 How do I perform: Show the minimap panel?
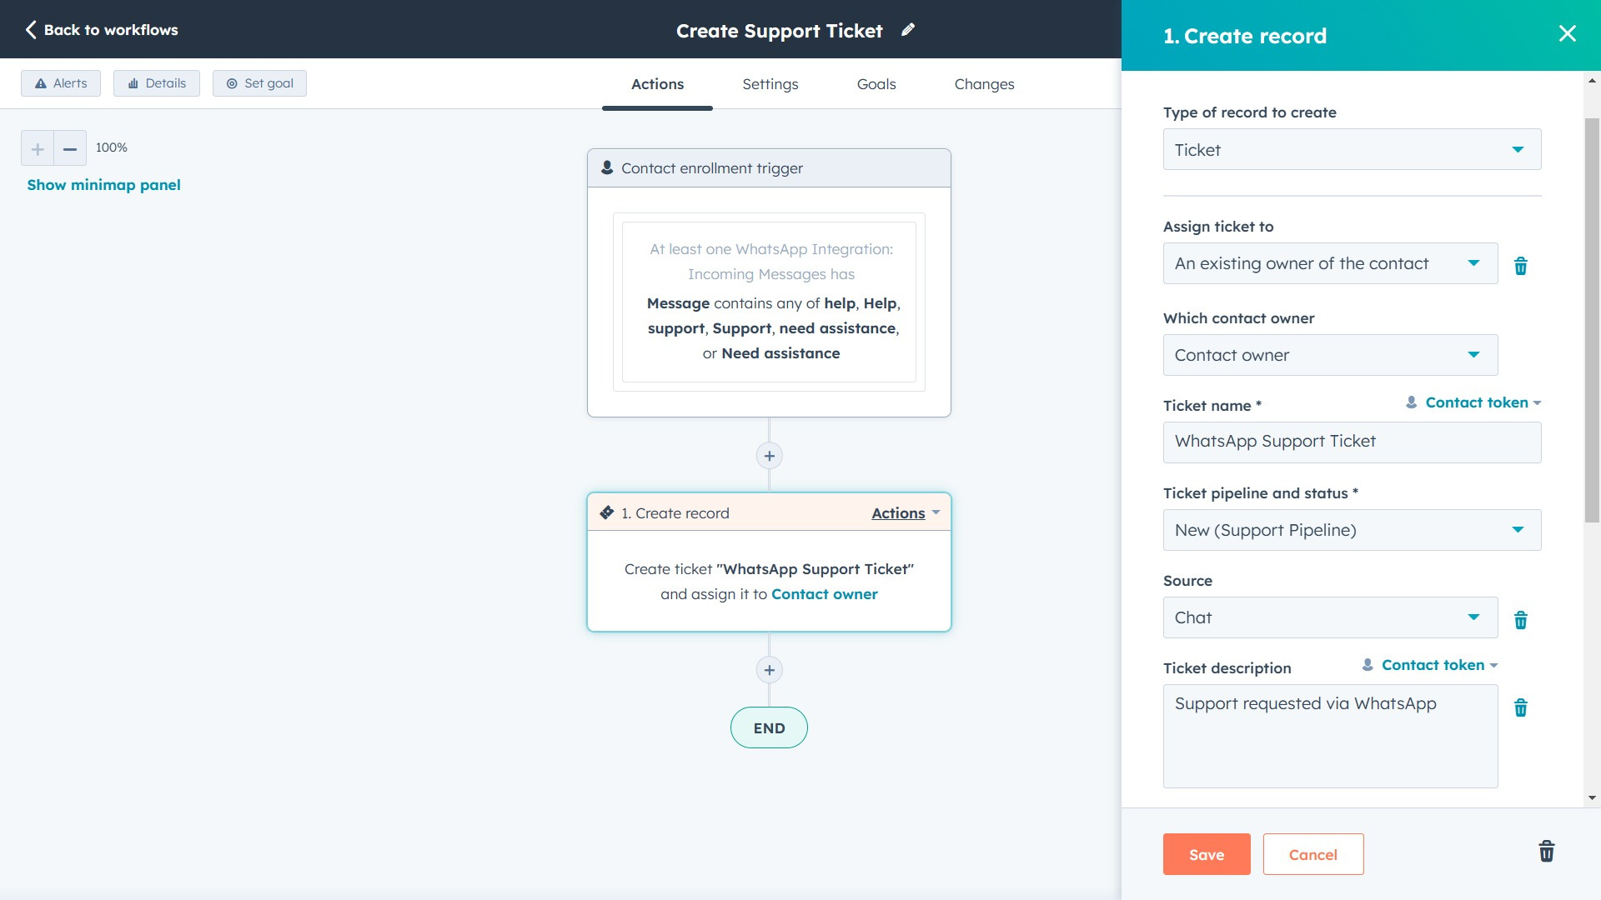(103, 184)
